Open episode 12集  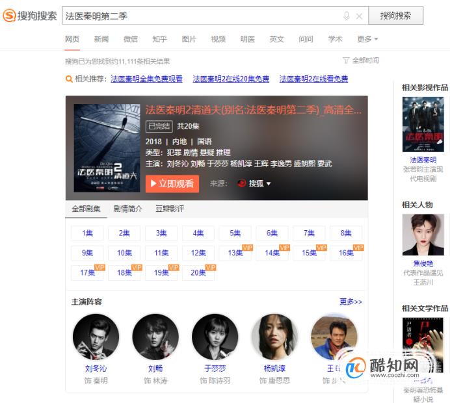tap(198, 253)
